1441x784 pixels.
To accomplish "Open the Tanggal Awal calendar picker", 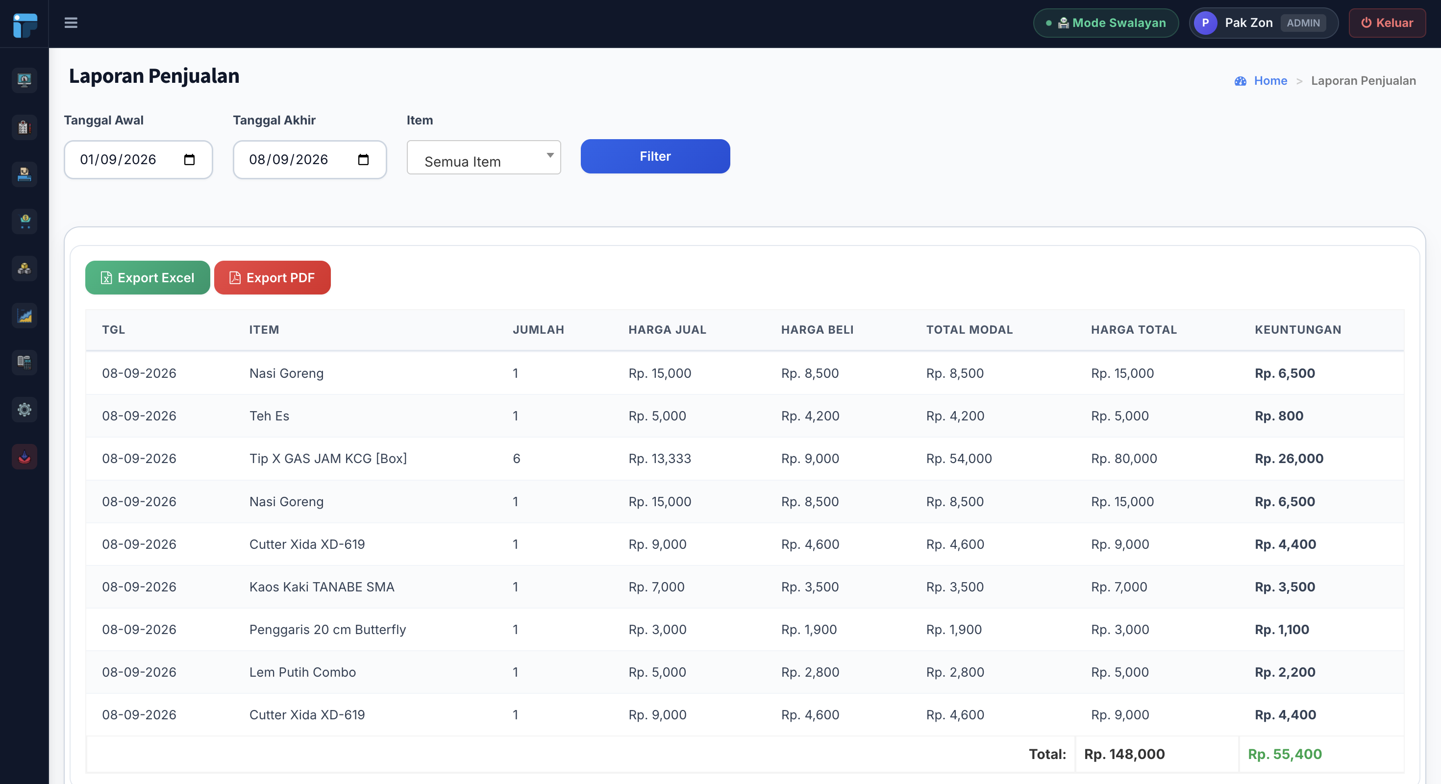I will [x=190, y=160].
